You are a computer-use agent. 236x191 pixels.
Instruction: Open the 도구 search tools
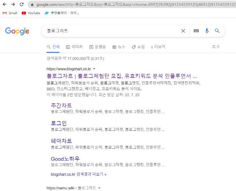(216, 47)
